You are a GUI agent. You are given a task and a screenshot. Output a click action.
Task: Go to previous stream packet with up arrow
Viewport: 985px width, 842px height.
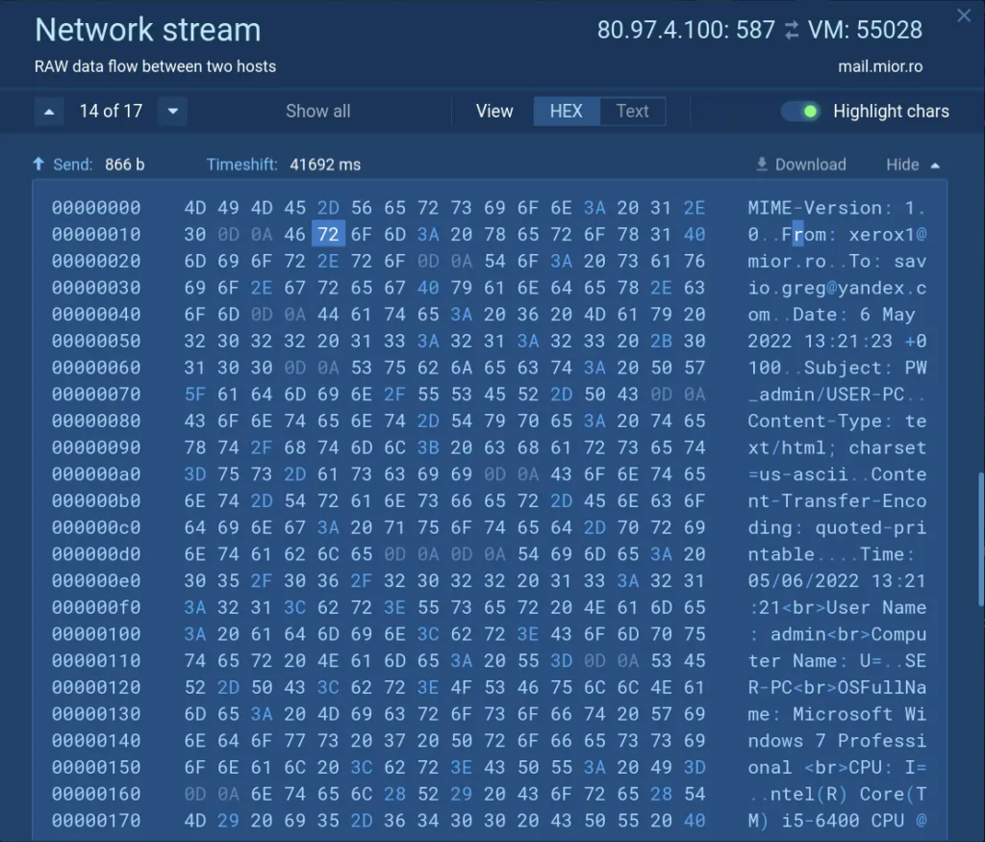(49, 112)
